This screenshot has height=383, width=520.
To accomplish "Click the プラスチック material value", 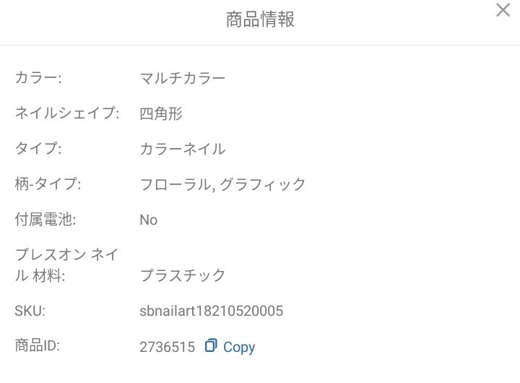I will click(x=182, y=275).
